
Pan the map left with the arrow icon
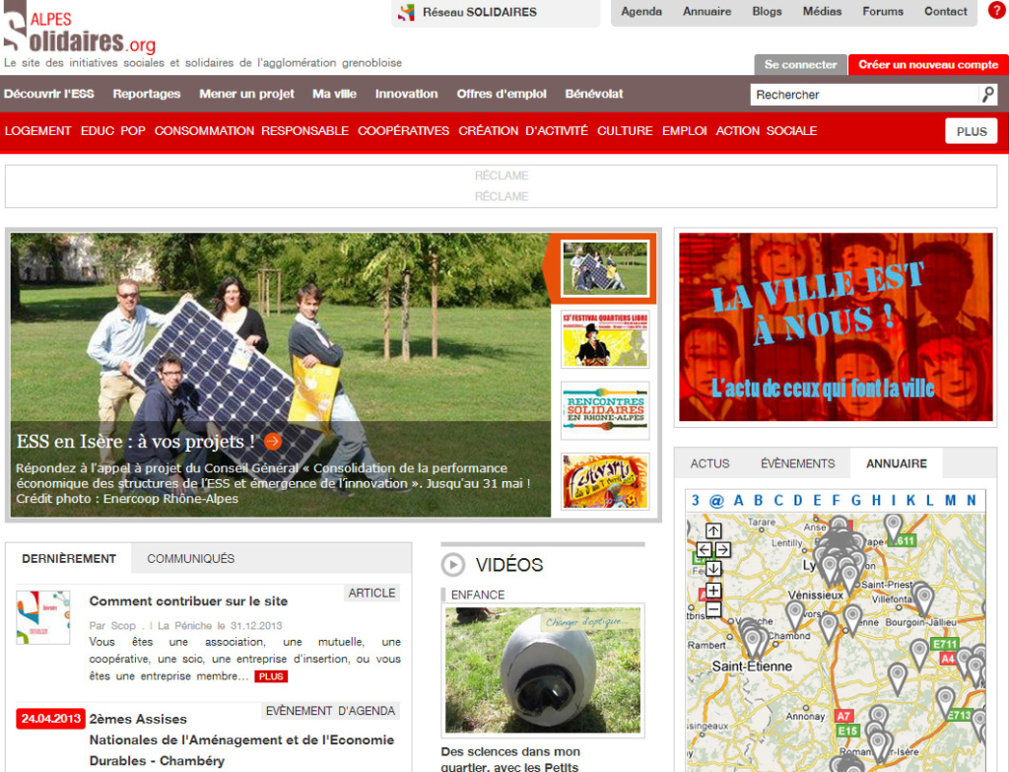pos(704,550)
